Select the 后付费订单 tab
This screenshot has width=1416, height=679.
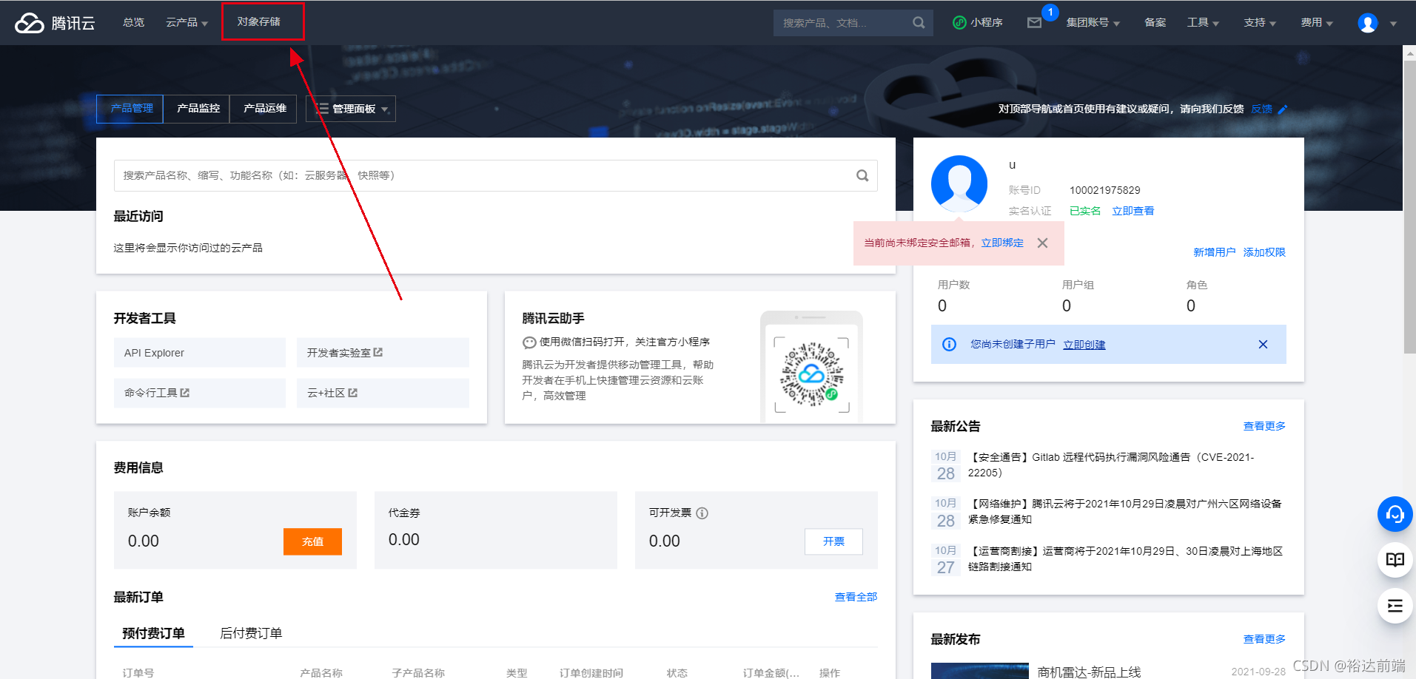click(x=251, y=633)
